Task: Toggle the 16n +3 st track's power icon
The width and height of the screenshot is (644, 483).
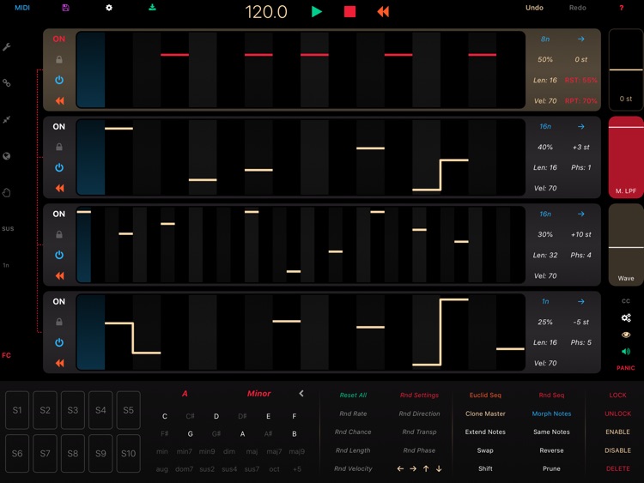Action: pos(59,167)
